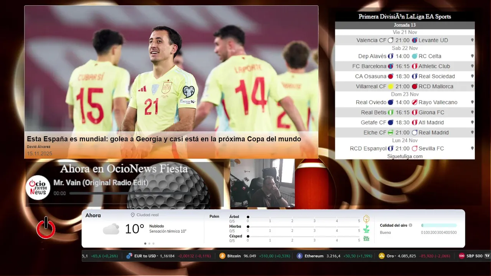Viewport: 491px width, 276px height.
Task: Click the Dom 23 Nov date row
Action: click(405, 94)
